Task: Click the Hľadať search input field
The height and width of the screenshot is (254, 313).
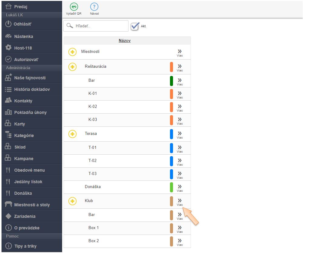Action: 100,26
